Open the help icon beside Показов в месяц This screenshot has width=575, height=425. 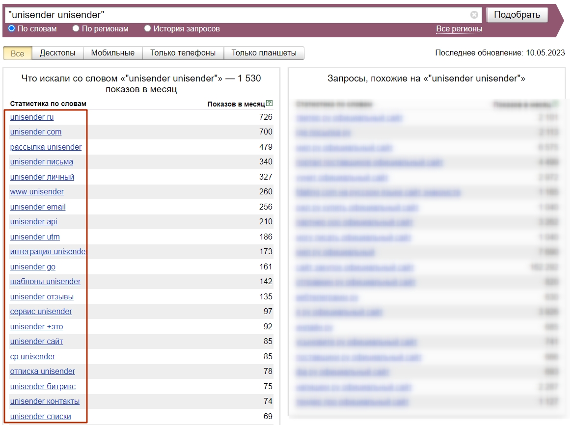pos(270,104)
